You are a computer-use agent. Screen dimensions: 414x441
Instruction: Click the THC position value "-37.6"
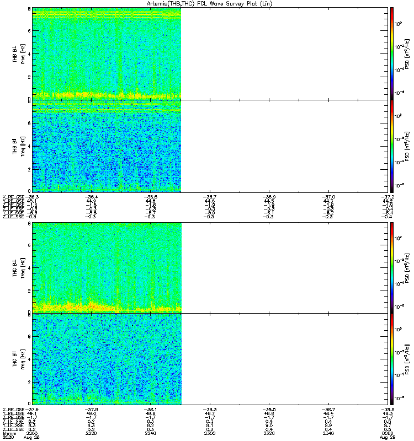click(32, 410)
